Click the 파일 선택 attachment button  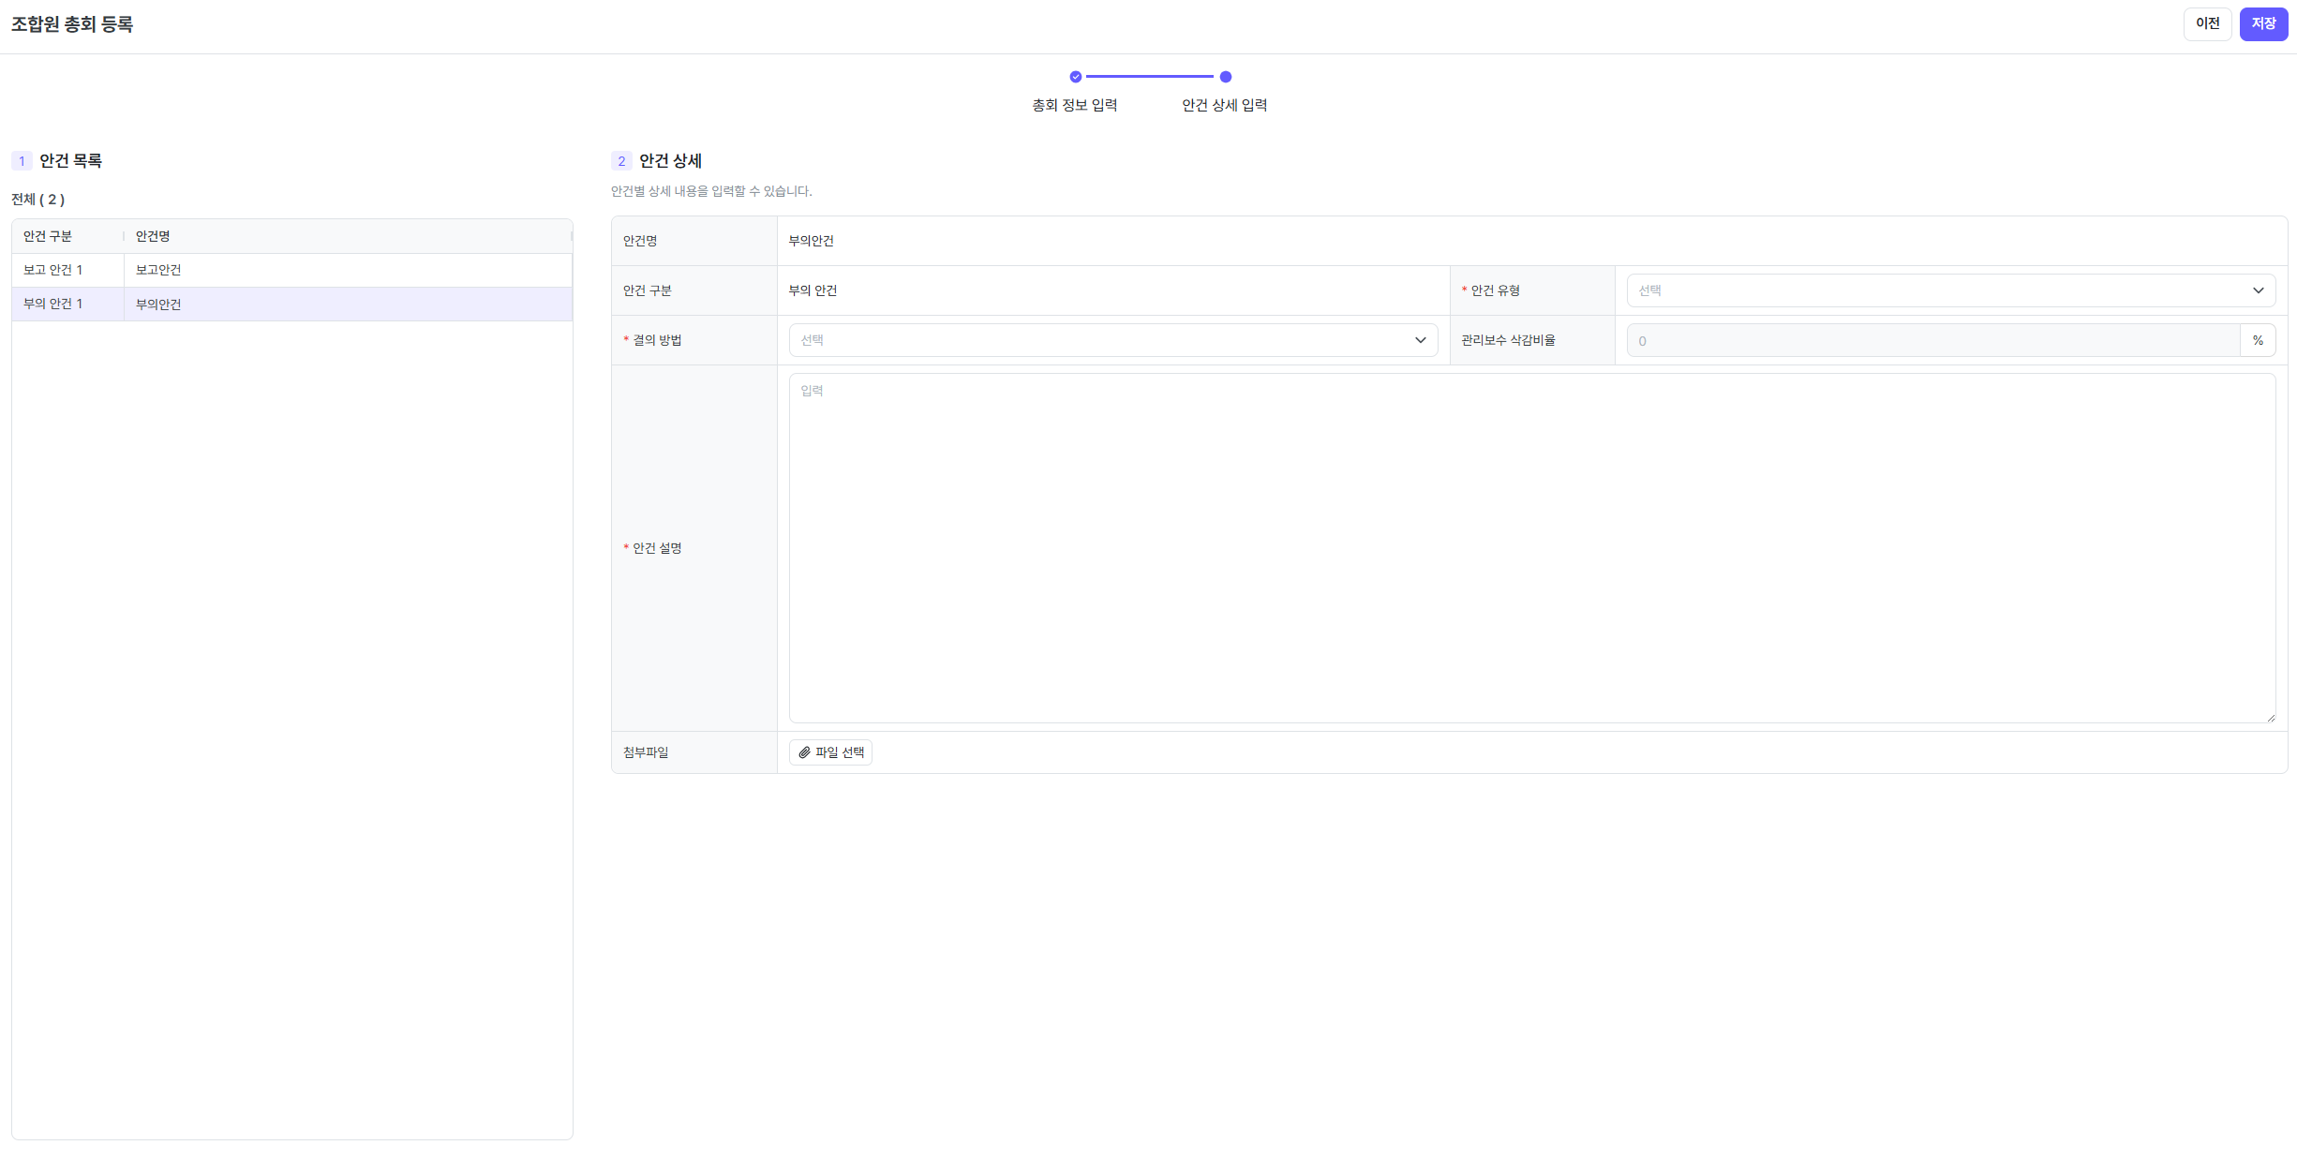coord(831,752)
